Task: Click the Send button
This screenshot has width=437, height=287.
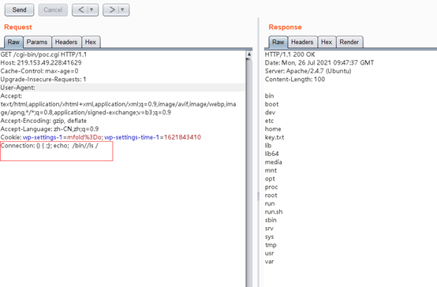Action: click(x=19, y=10)
